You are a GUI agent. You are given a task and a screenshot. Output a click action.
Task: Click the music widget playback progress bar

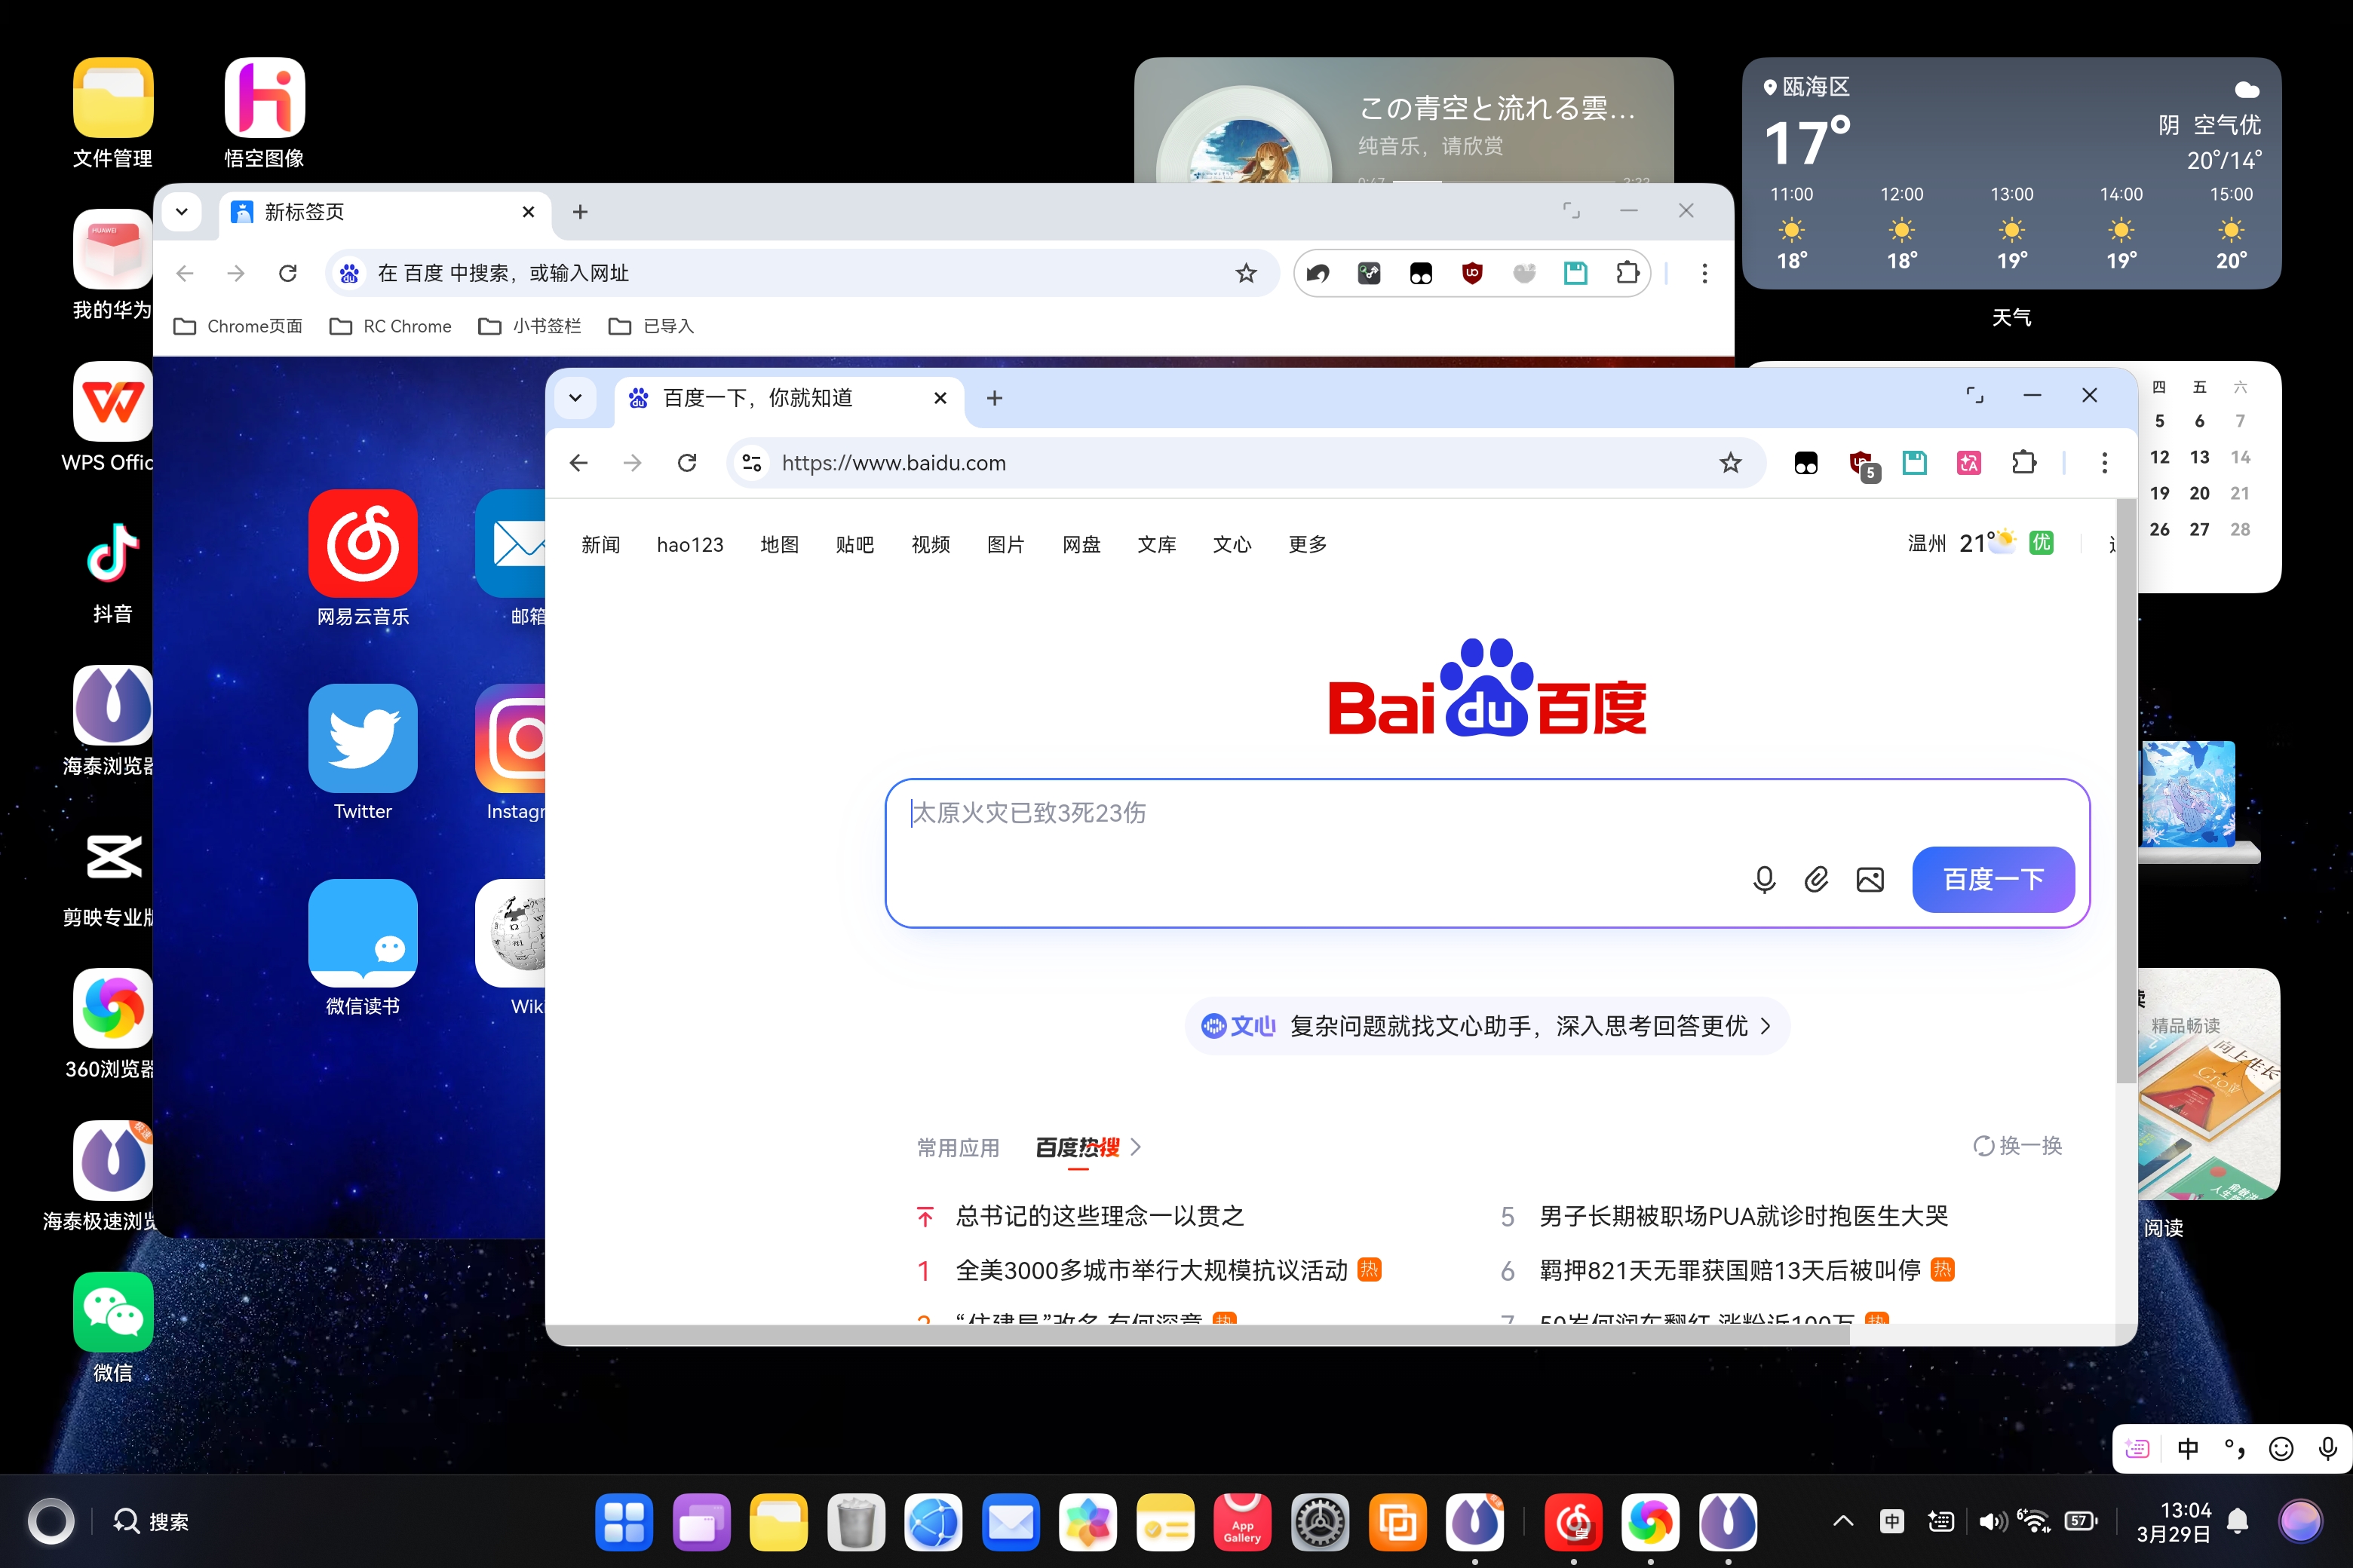coord(1505,180)
